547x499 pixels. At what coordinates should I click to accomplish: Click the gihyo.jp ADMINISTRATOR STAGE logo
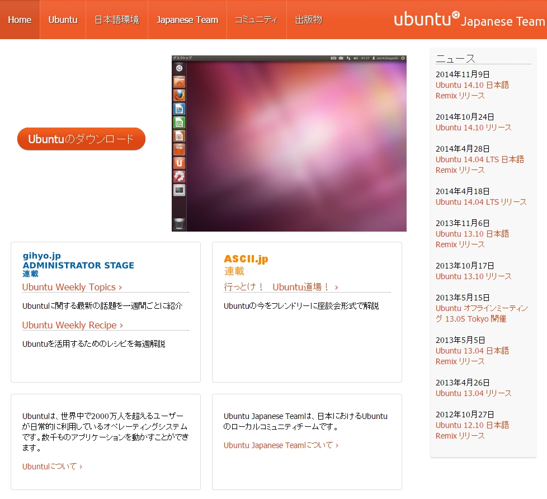pyautogui.click(x=78, y=264)
